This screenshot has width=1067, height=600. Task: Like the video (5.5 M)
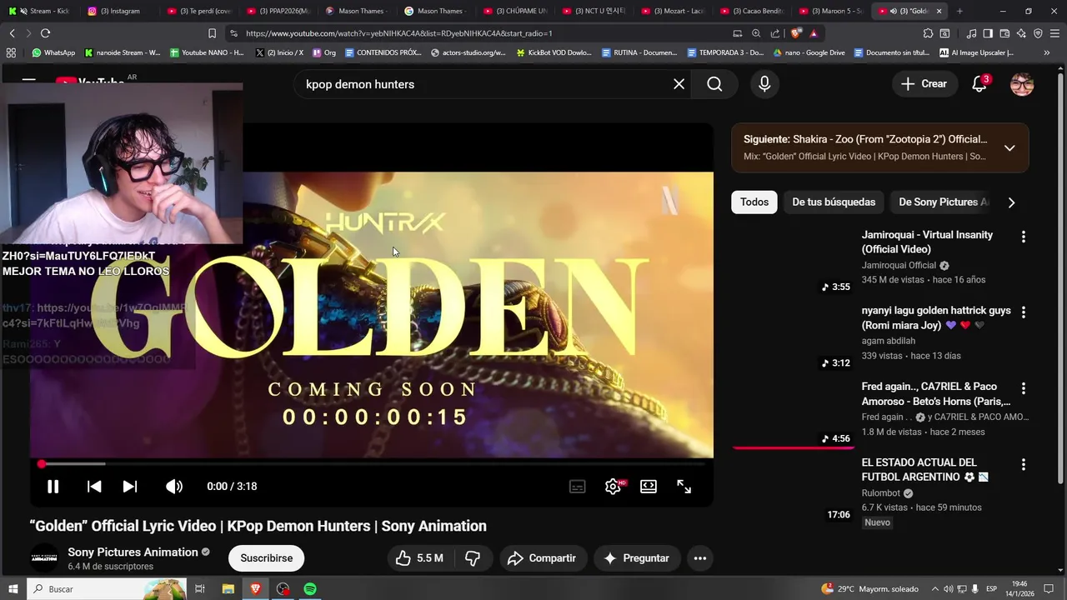coord(419,558)
